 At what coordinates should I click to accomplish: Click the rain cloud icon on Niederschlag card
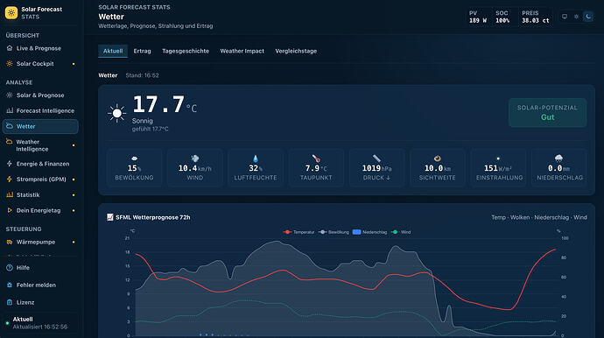click(x=558, y=158)
